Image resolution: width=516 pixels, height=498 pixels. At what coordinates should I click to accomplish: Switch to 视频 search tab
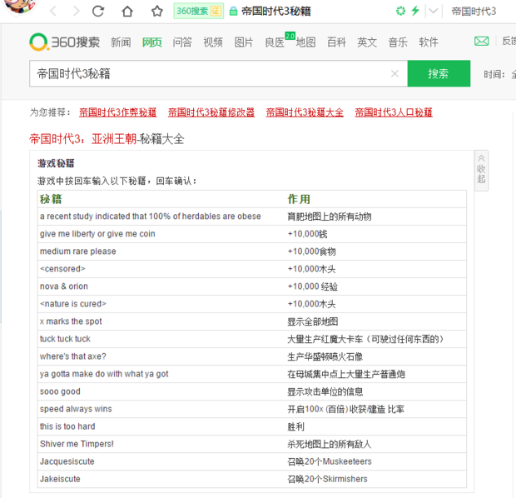[x=213, y=42]
